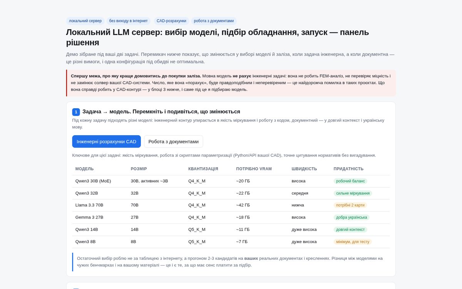Select the «Llama 3.3 70B» model cell
This screenshot has height=289, width=462.
pos(89,205)
